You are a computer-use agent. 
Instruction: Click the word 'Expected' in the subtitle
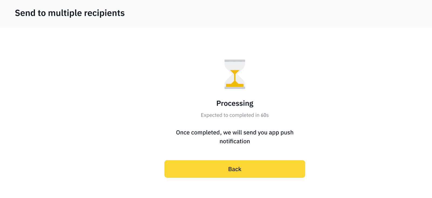coord(211,115)
